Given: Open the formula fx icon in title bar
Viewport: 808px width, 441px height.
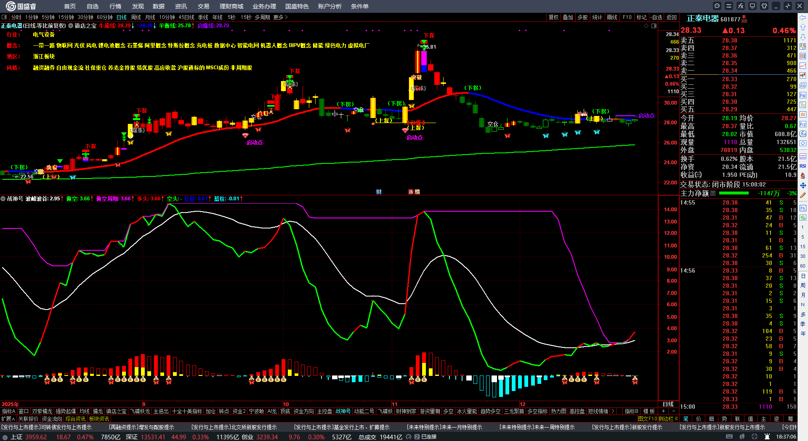Looking at the screenshot, I should (741, 6).
